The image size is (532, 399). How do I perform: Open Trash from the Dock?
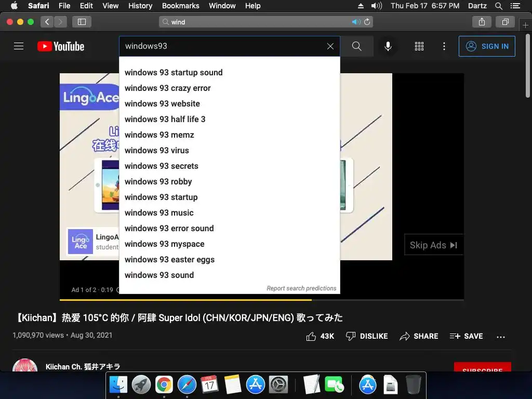[x=413, y=384]
